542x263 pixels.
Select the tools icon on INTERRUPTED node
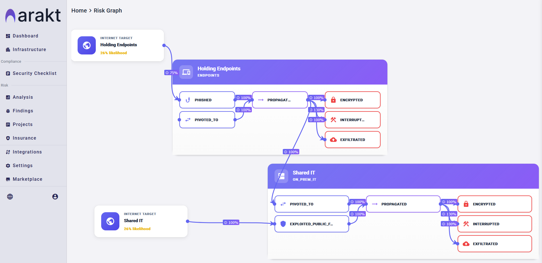pyautogui.click(x=333, y=119)
